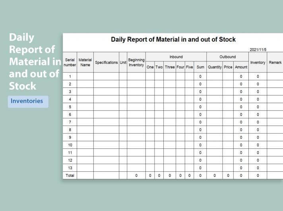283x211 pixels.
Task: Click Beginning Inventory total cell
Action: click(136, 175)
